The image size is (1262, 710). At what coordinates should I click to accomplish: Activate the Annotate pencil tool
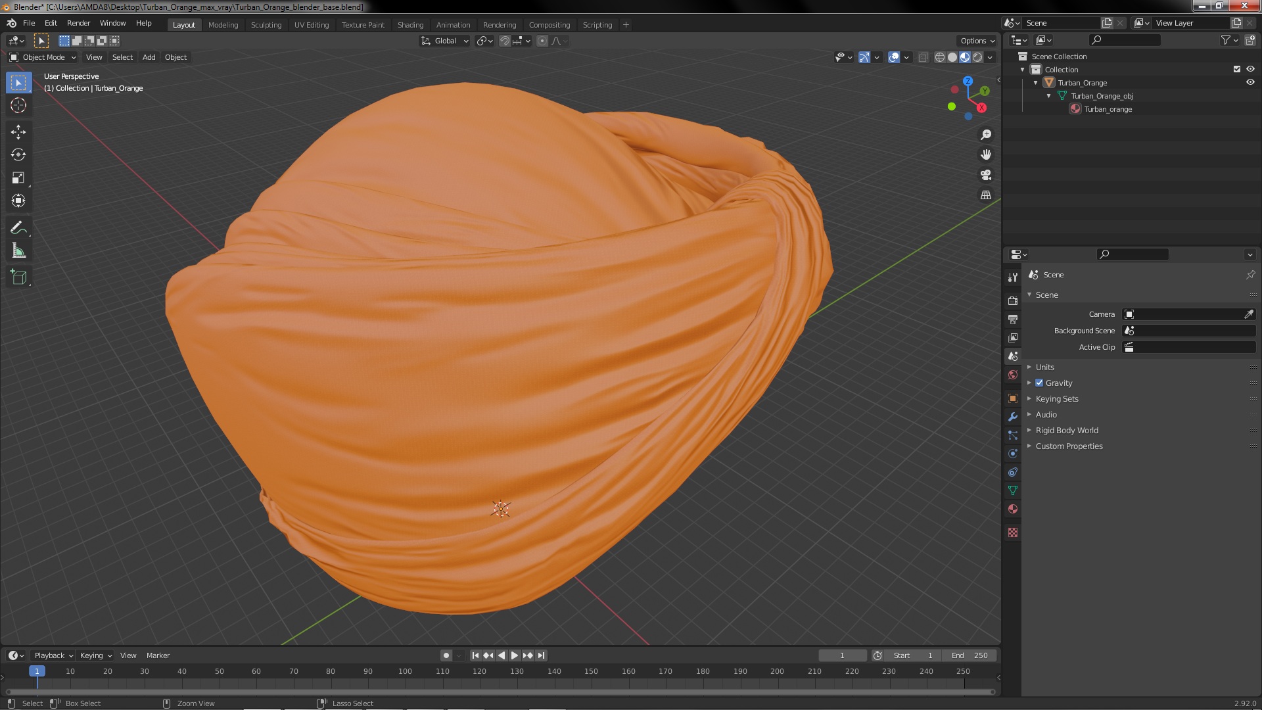click(x=18, y=228)
